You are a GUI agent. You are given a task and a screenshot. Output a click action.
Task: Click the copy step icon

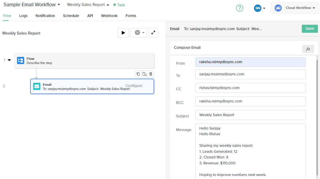(x=138, y=74)
